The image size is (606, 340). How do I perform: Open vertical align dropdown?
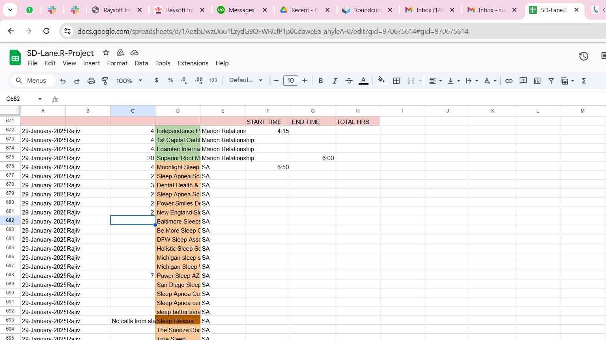pyautogui.click(x=454, y=81)
